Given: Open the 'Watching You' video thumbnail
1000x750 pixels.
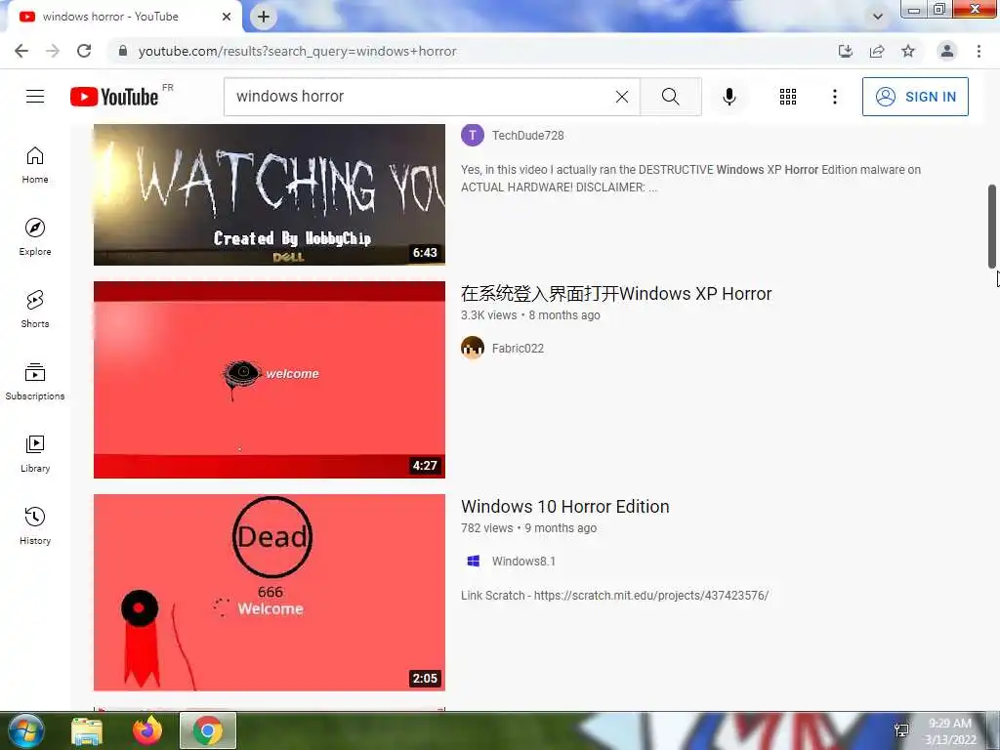Looking at the screenshot, I should pos(270,194).
